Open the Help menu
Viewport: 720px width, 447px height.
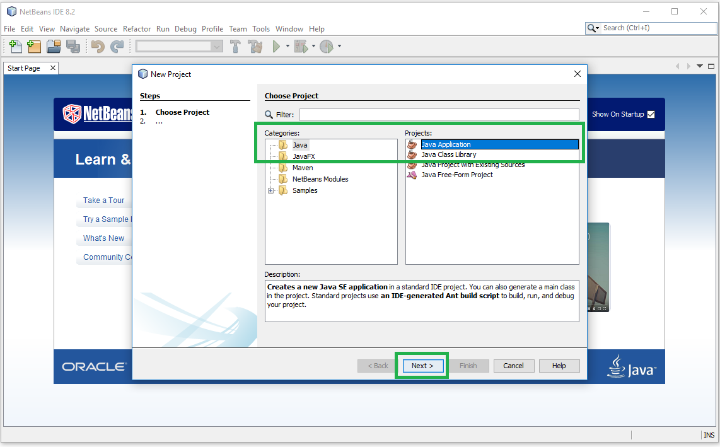pos(317,29)
